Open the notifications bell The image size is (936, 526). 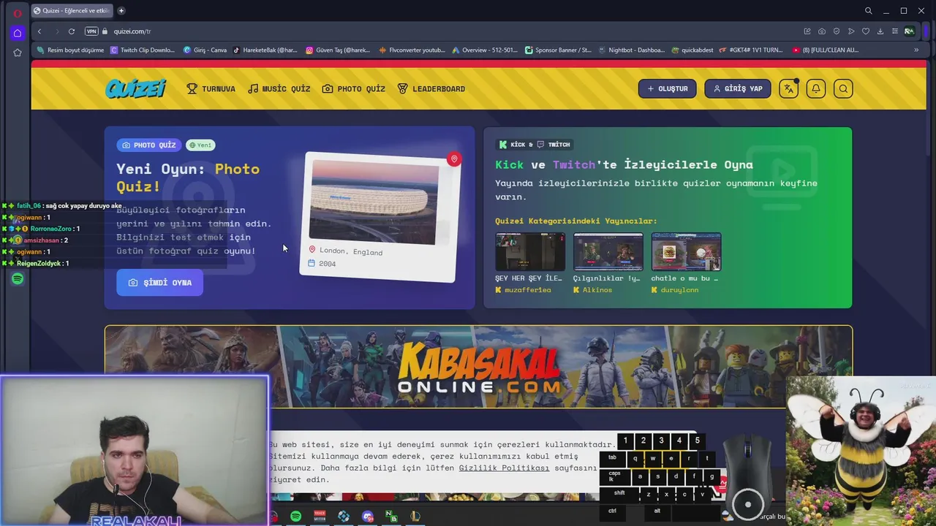pyautogui.click(x=815, y=88)
